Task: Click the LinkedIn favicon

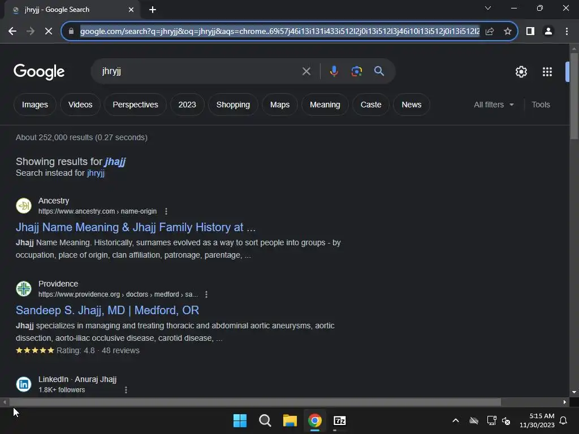Action: (x=24, y=384)
